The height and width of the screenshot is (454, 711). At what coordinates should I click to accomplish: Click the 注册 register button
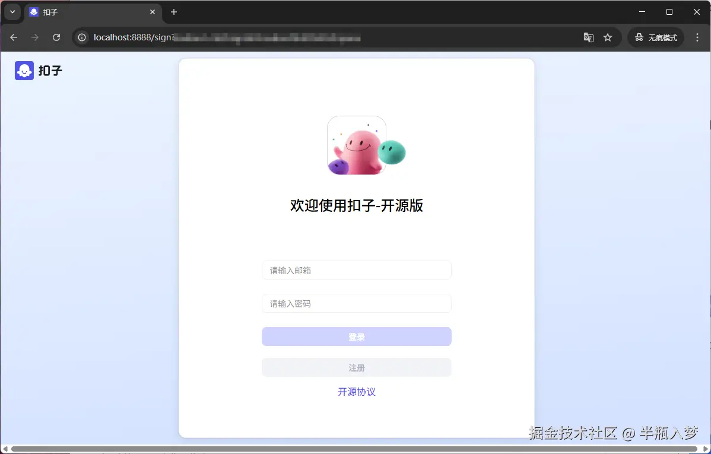pyautogui.click(x=356, y=367)
